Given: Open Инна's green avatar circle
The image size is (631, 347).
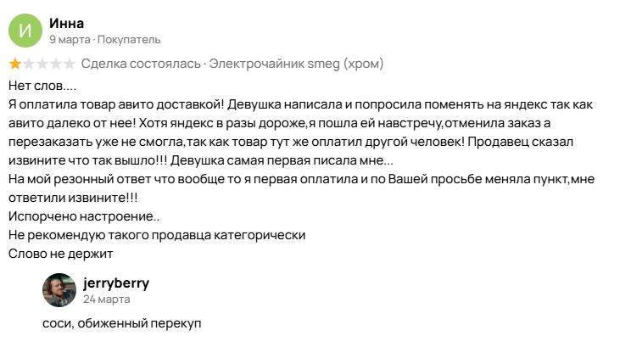Looking at the screenshot, I should 25,31.
